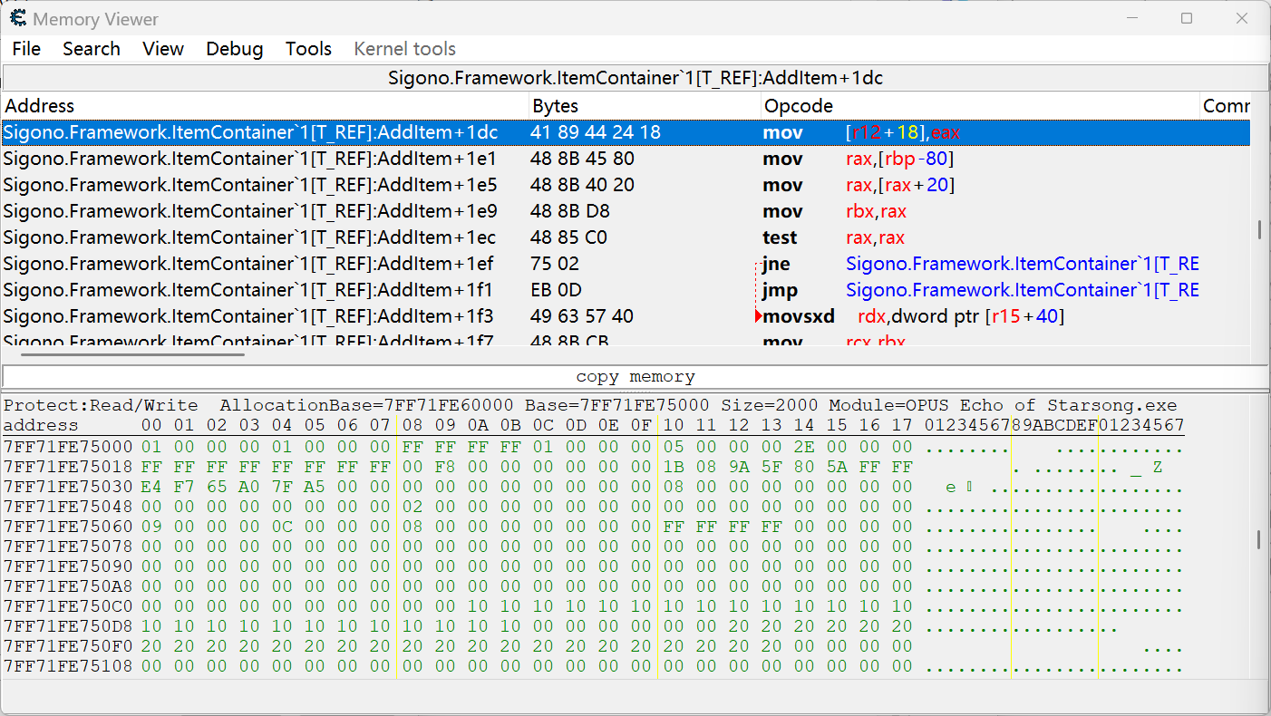
Task: Minimize the Memory Viewer window
Action: (1131, 18)
